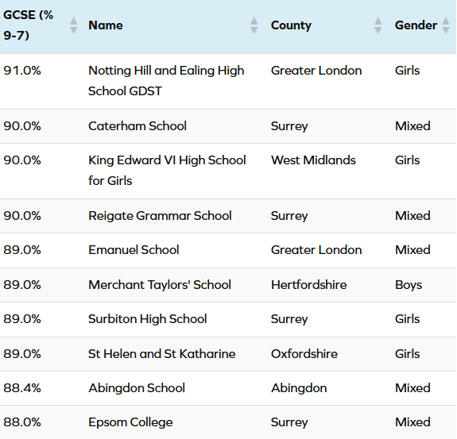457x439 pixels.
Task: Click the Gender column sort arrows
Action: pos(446,25)
